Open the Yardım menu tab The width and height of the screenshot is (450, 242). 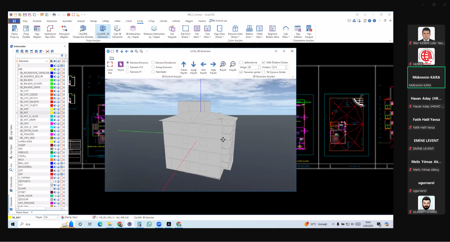pyautogui.click(x=202, y=21)
